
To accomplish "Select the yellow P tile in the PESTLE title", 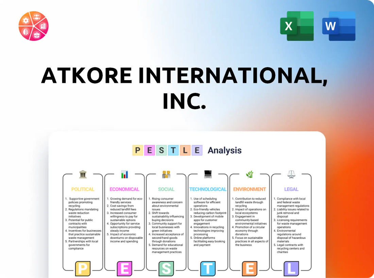I will pyautogui.click(x=138, y=150).
